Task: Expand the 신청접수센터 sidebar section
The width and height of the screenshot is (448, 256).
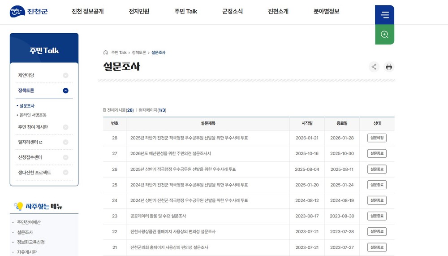Action: pyautogui.click(x=65, y=157)
